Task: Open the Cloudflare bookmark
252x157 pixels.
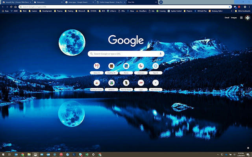Action: pyautogui.click(x=141, y=11)
